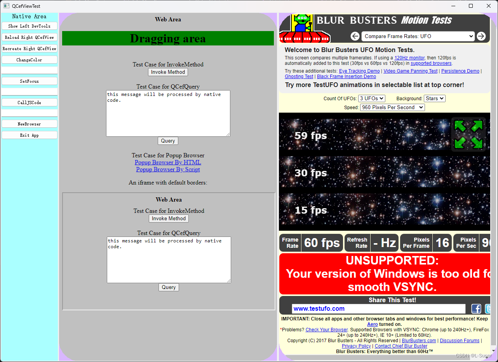Maximize the QCefViewTest window
Screen dimensions: 498x362
[471, 6]
